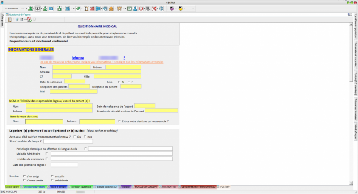Open dropdown arrow beside green patient icon
The width and height of the screenshot is (358, 194).
(34, 9)
